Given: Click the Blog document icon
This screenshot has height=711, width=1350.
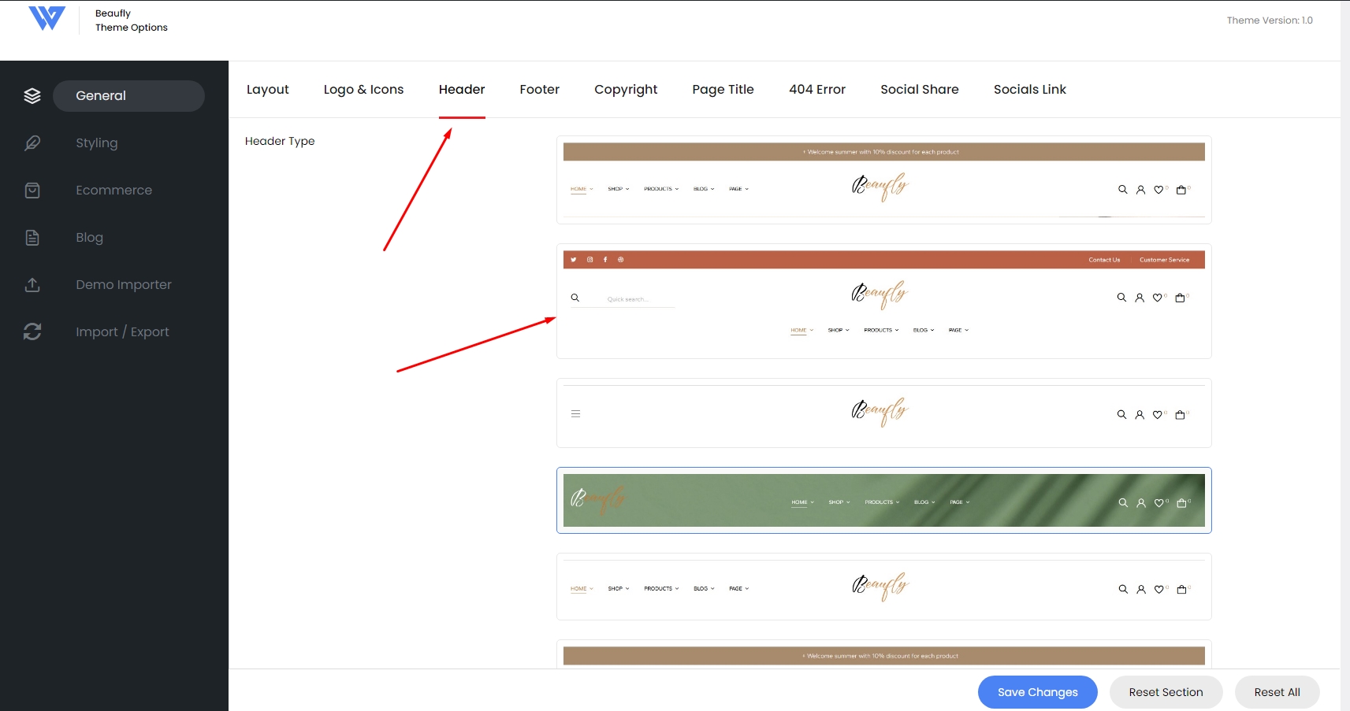Looking at the screenshot, I should point(32,238).
